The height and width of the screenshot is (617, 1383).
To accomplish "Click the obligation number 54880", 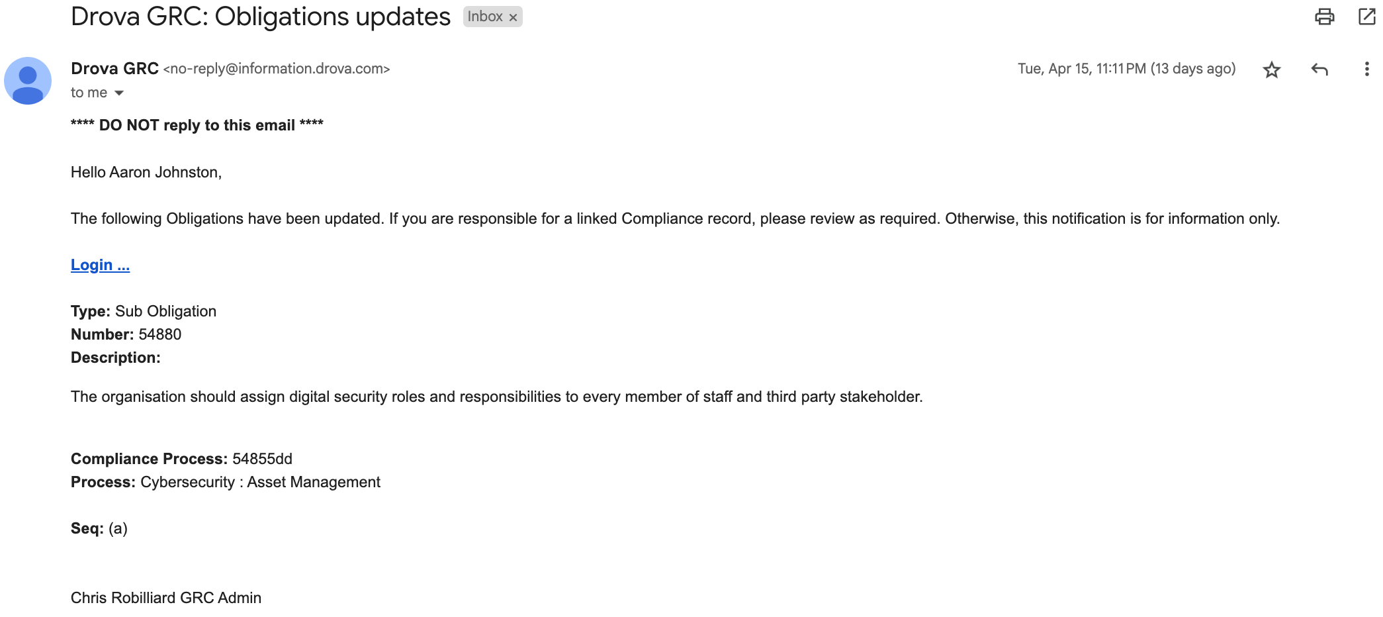I will [160, 334].
